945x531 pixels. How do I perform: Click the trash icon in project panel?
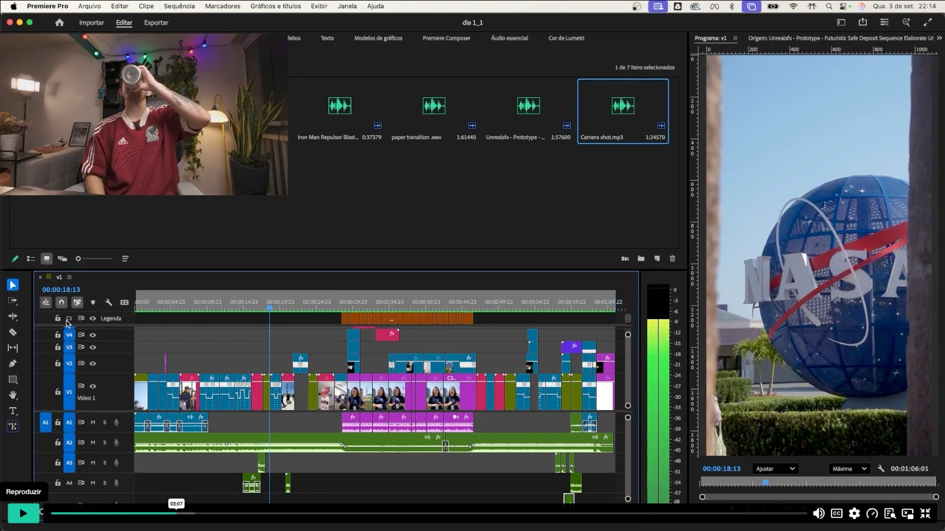click(672, 258)
